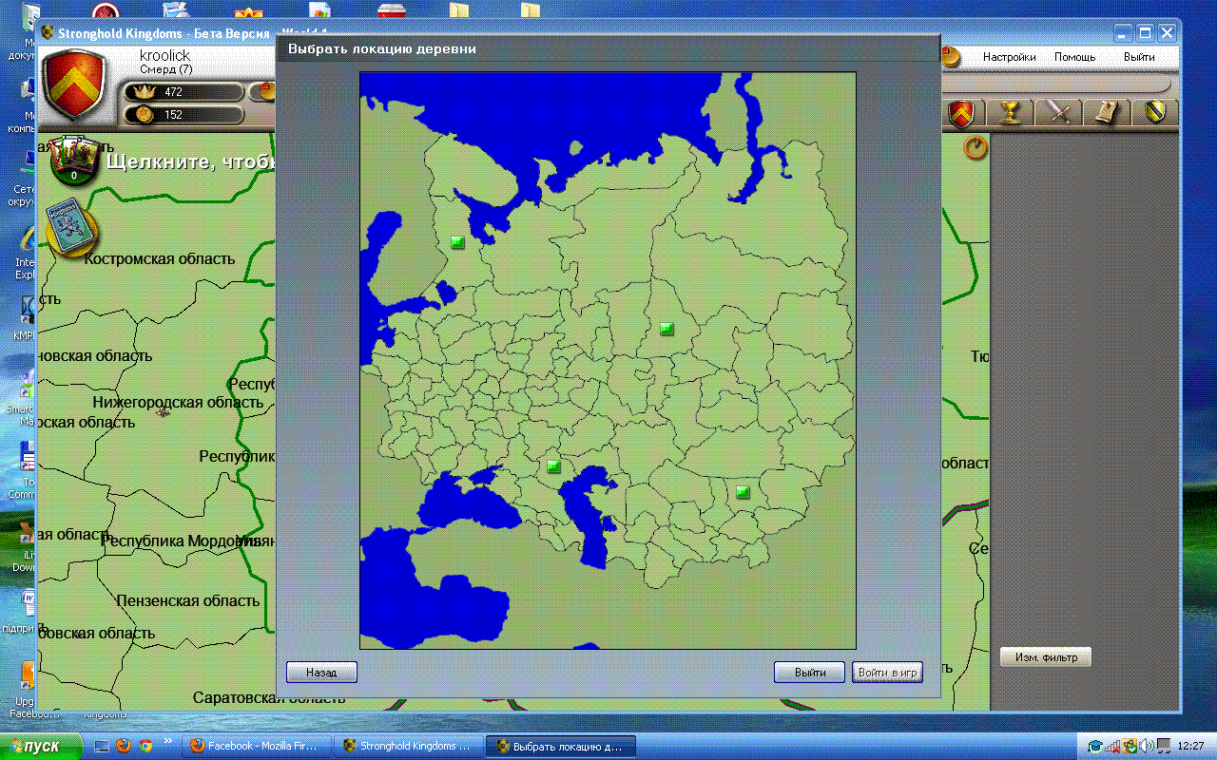The height and width of the screenshot is (760, 1217).
Task: Click Show Desktop icon in quick launch
Action: coord(103,746)
